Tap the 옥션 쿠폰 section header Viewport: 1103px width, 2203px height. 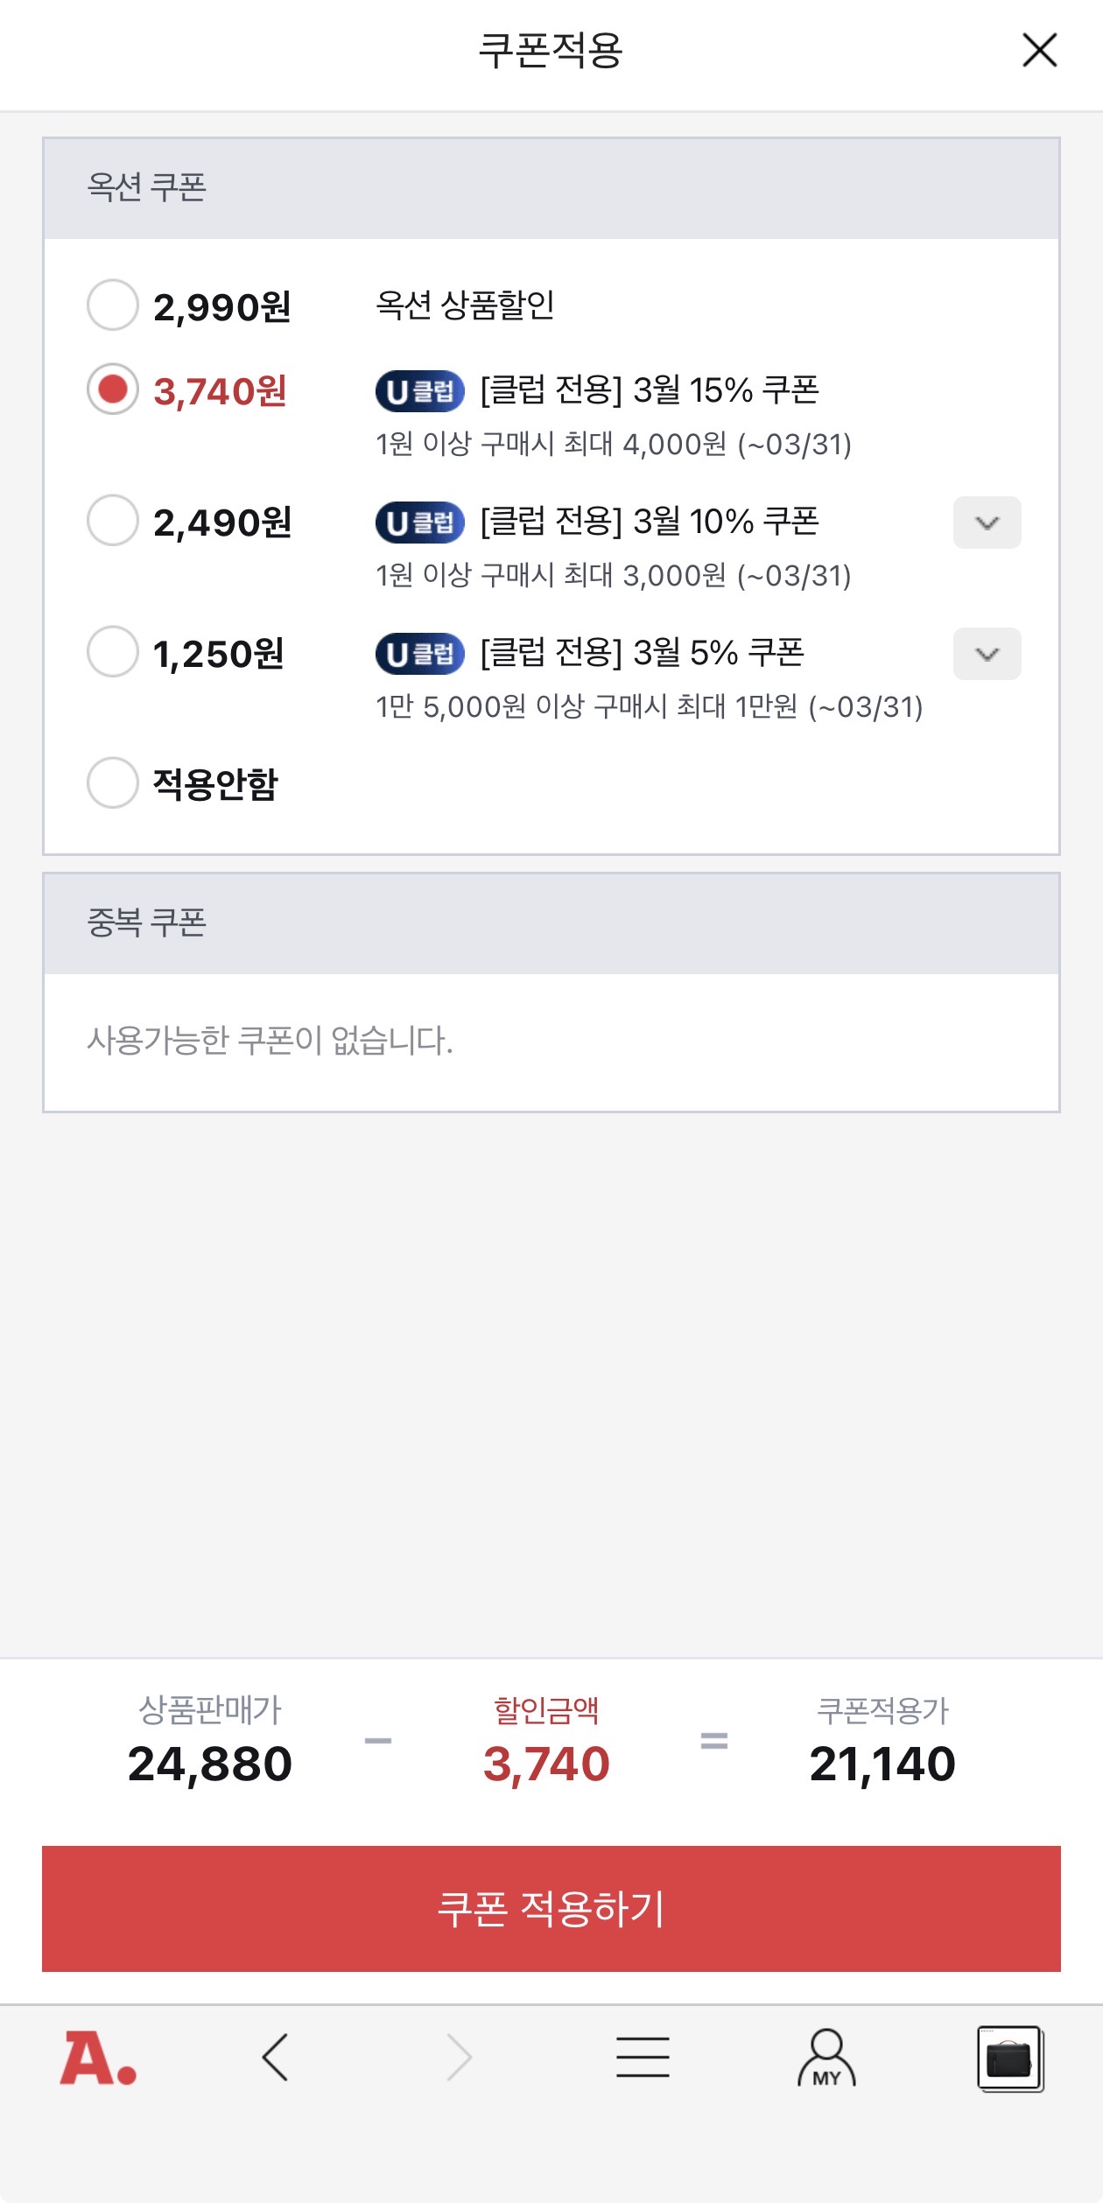tap(147, 187)
